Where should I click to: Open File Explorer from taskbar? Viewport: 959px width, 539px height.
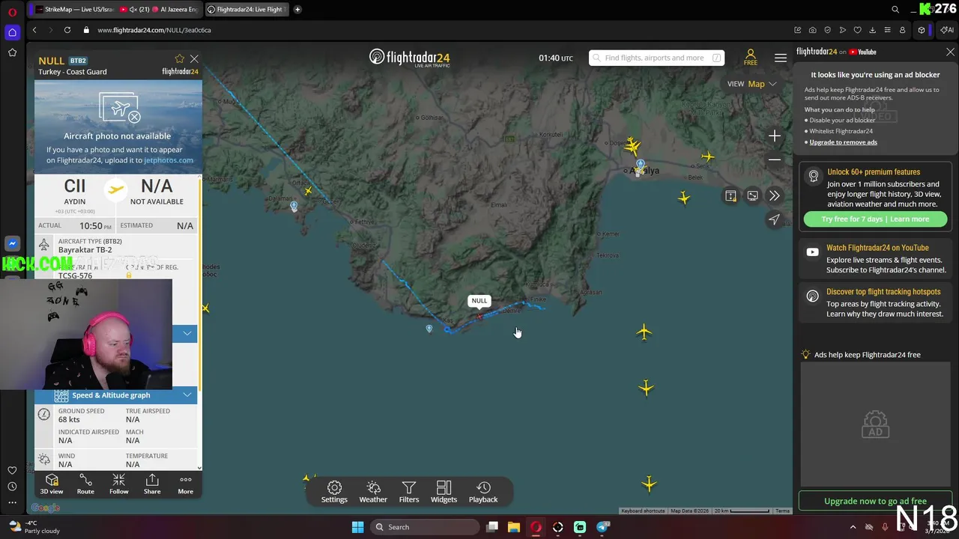point(514,527)
